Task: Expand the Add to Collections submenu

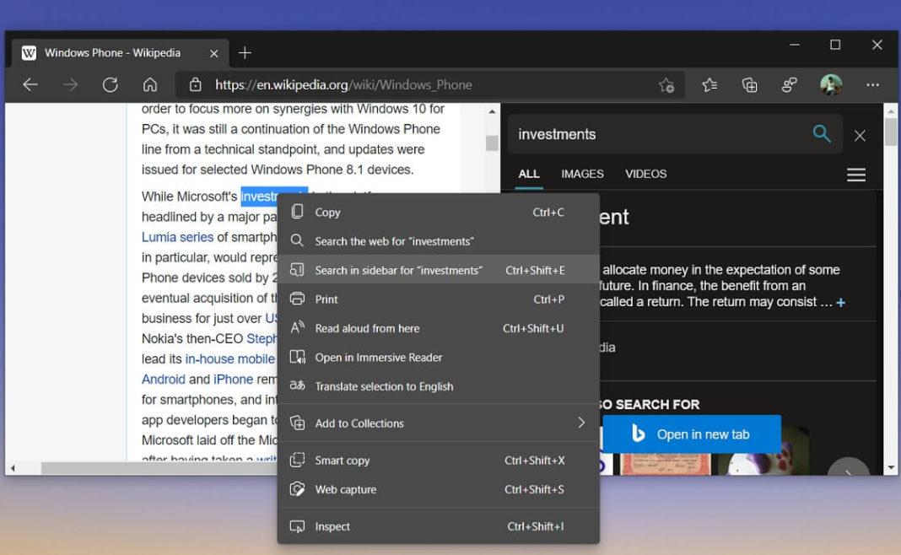Action: 580,423
